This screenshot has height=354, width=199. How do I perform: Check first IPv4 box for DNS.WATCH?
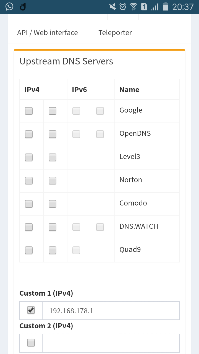(x=29, y=227)
